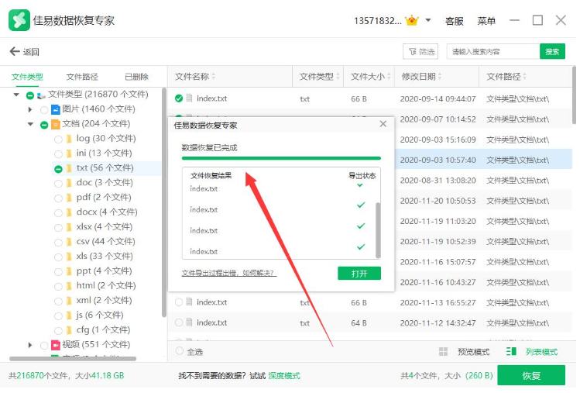Collapse the root 文件类型 tree node
Viewport: 580px width, 393px height.
pos(16,95)
